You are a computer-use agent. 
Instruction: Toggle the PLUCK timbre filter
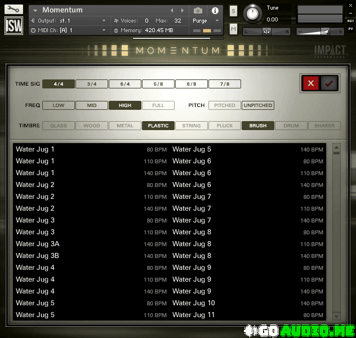point(225,126)
